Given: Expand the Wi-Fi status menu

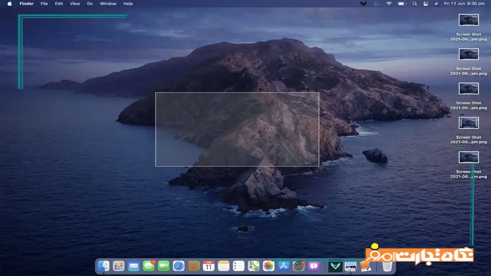Looking at the screenshot, I should 389,3.
